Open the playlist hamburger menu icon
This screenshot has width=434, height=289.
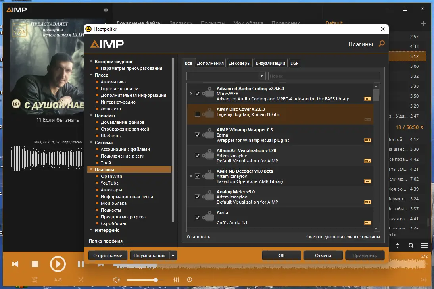click(424, 245)
